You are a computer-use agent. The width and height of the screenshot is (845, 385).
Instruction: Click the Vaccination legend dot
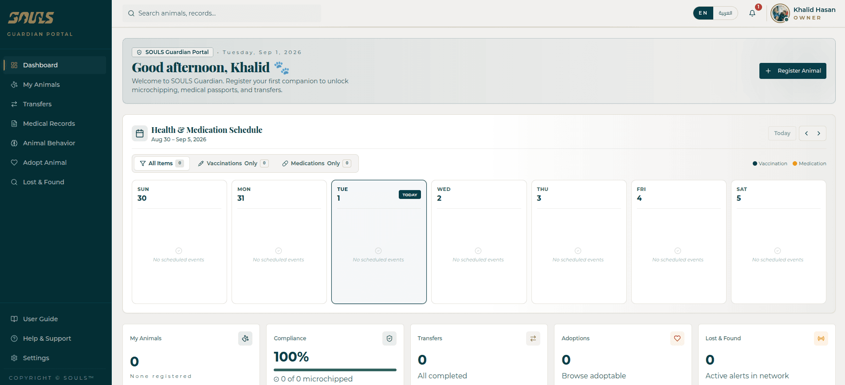pos(755,163)
